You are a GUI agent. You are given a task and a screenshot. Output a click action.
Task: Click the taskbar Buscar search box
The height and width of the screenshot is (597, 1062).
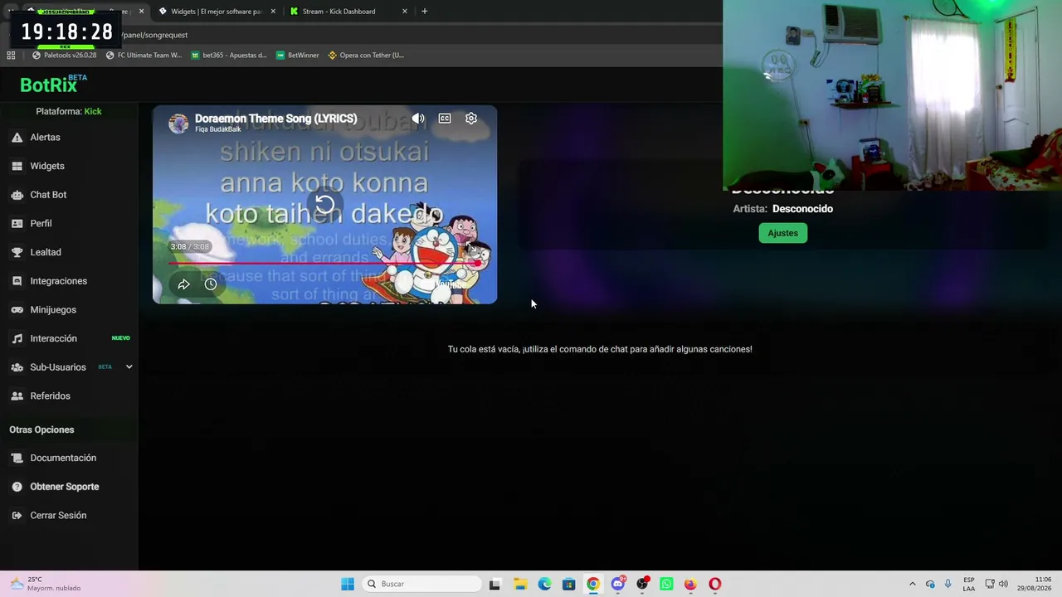(x=421, y=584)
